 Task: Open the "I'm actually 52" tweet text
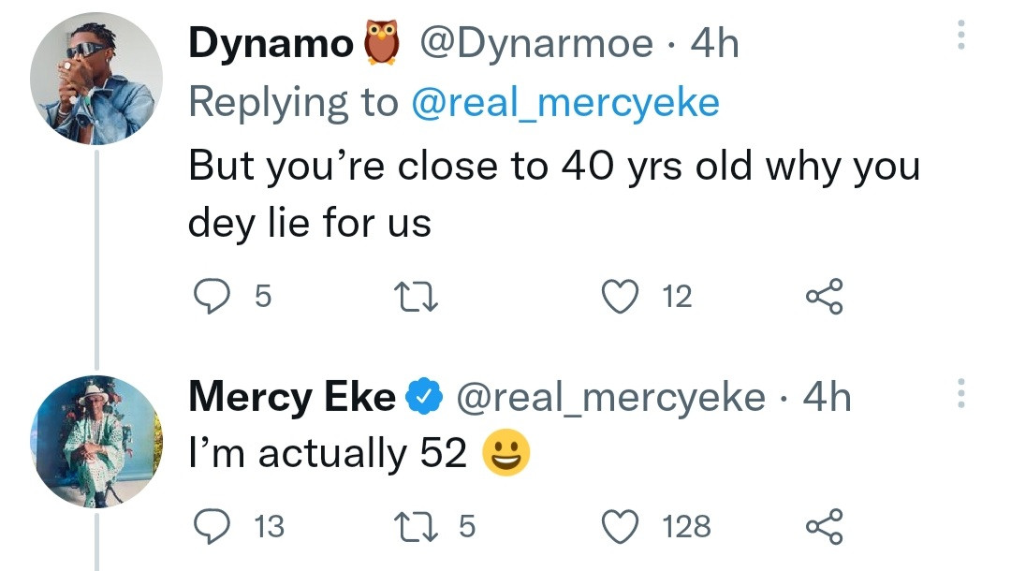(328, 454)
